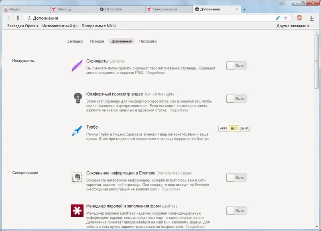Set Турбо mode to Вкл.
Screen dimensions: 321x231
(234, 128)
